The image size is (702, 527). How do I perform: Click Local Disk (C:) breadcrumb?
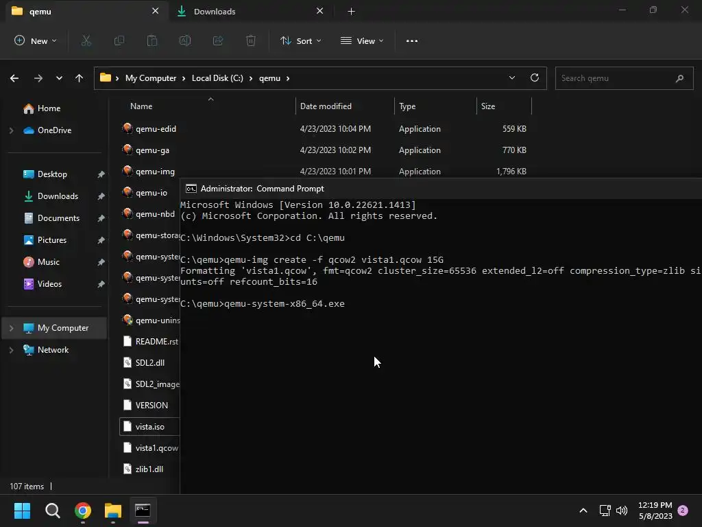217,78
